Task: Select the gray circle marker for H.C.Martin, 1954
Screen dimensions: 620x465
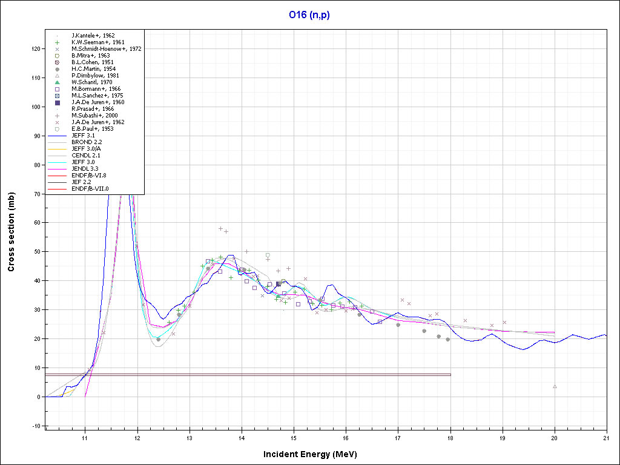Action: pyautogui.click(x=57, y=69)
